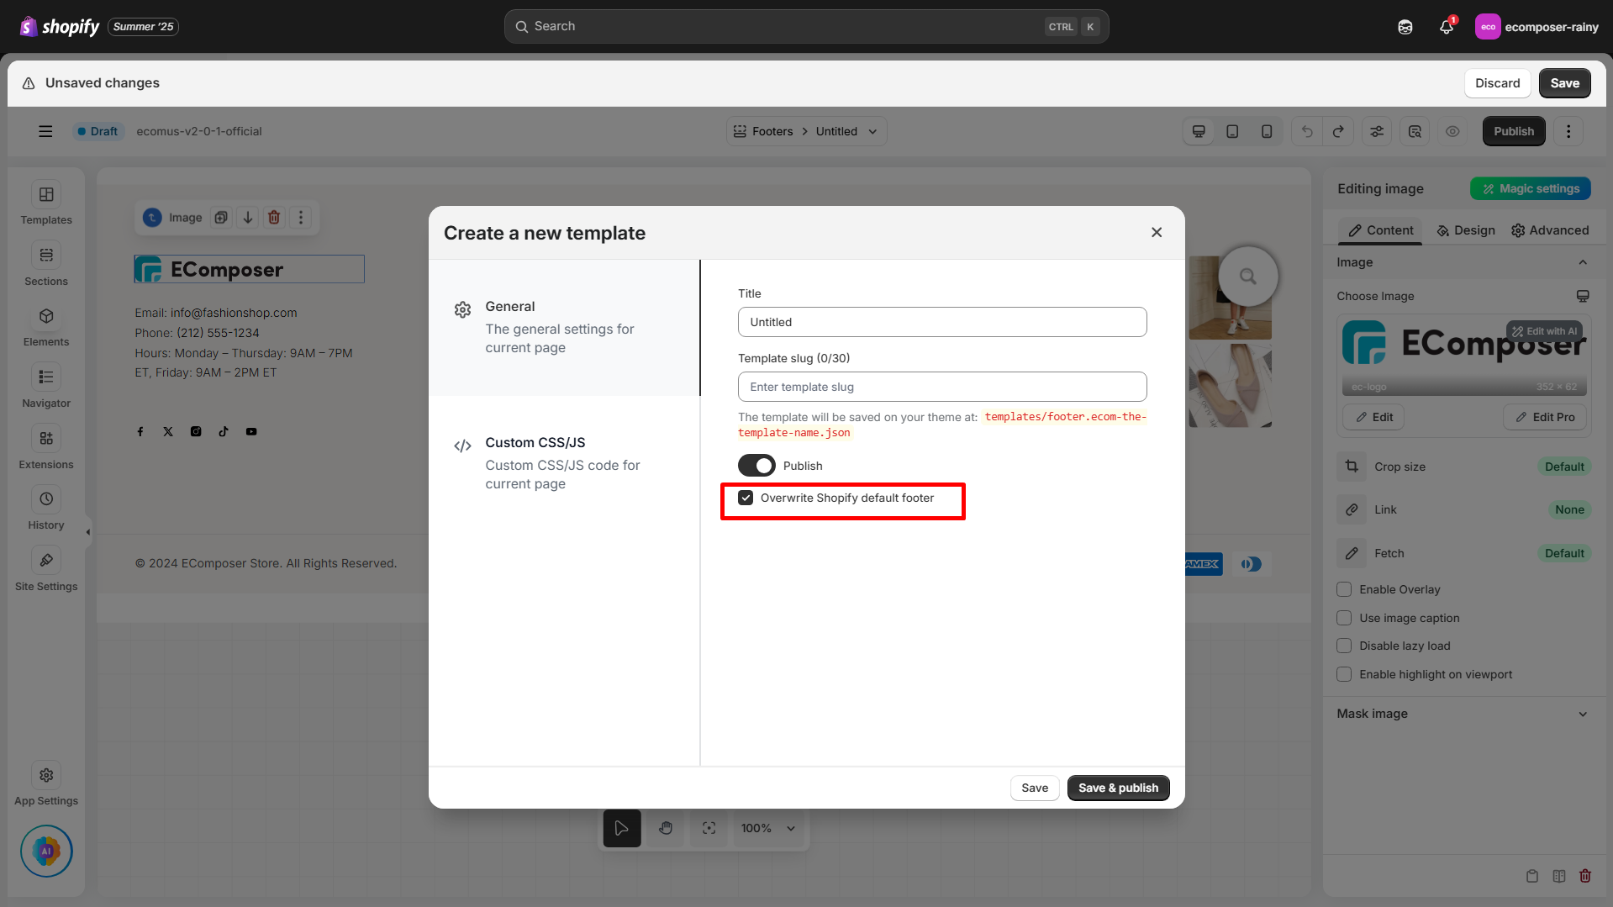Type a title in the Untitled field
This screenshot has height=907, width=1613.
pos(941,322)
